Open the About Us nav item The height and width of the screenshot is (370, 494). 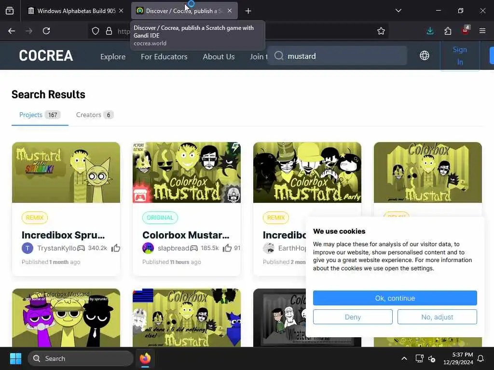coord(219,57)
